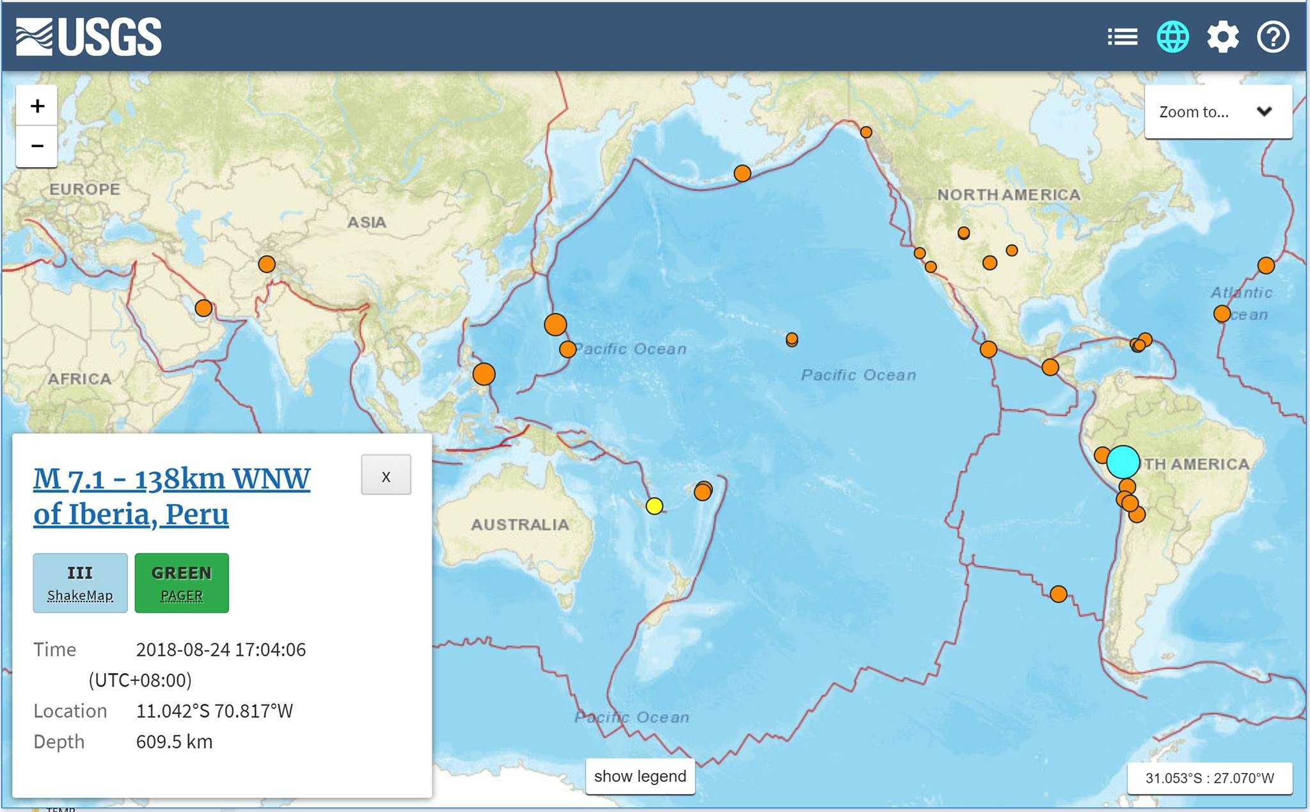
Task: Click the location value 11.042°S 70.817°W
Action: pyautogui.click(x=214, y=711)
